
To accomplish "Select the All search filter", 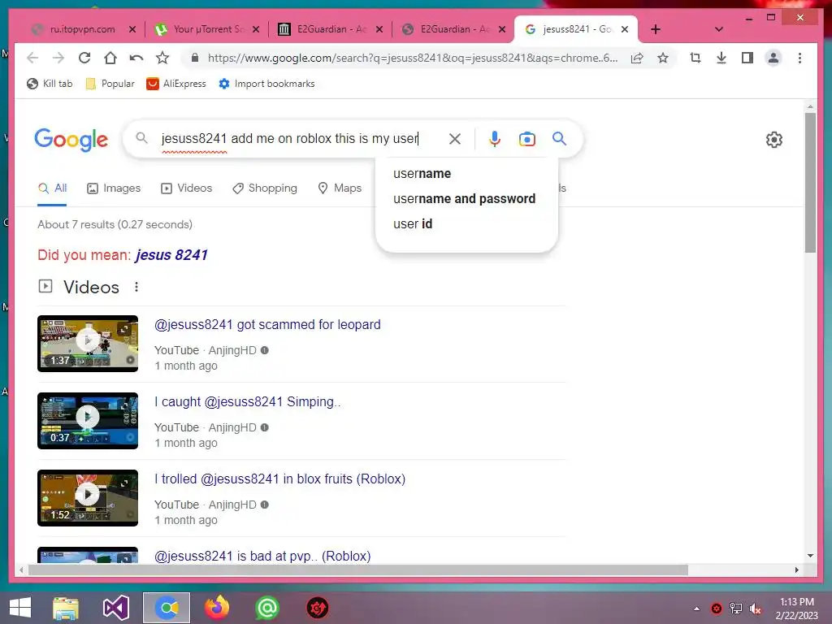I will 52,188.
